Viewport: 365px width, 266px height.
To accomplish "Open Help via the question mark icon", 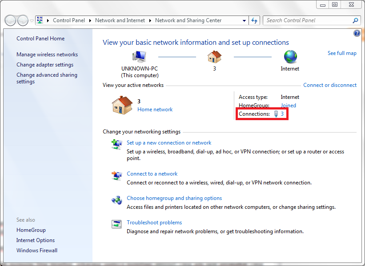I will click(x=357, y=33).
